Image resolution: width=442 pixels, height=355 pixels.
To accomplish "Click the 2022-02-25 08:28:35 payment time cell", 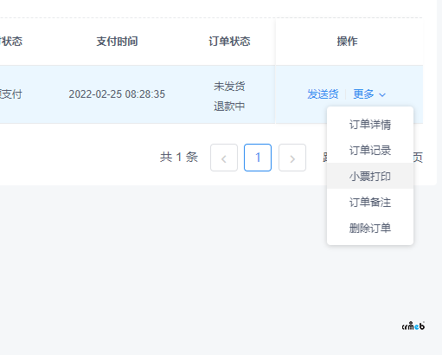I will click(117, 94).
